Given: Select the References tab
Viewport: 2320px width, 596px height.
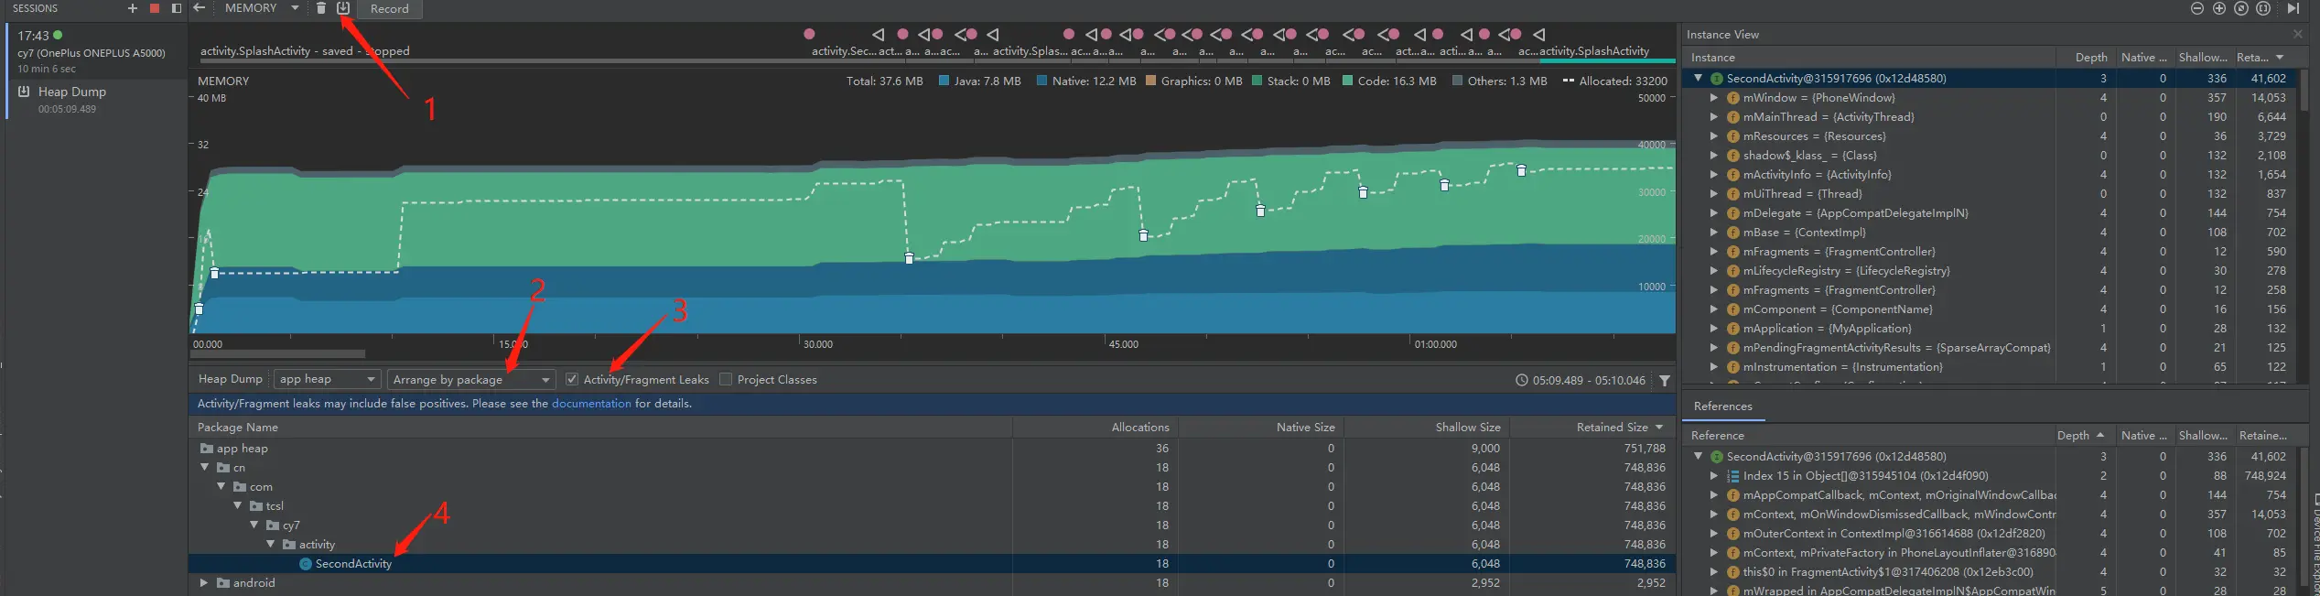Looking at the screenshot, I should pos(1723,406).
